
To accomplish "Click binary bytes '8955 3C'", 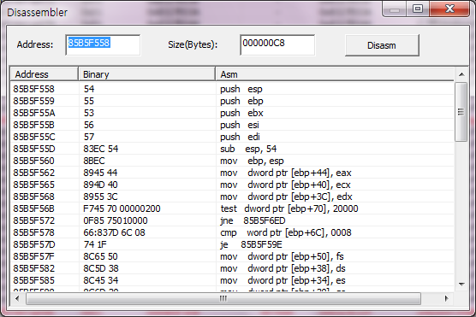I will (x=100, y=197).
